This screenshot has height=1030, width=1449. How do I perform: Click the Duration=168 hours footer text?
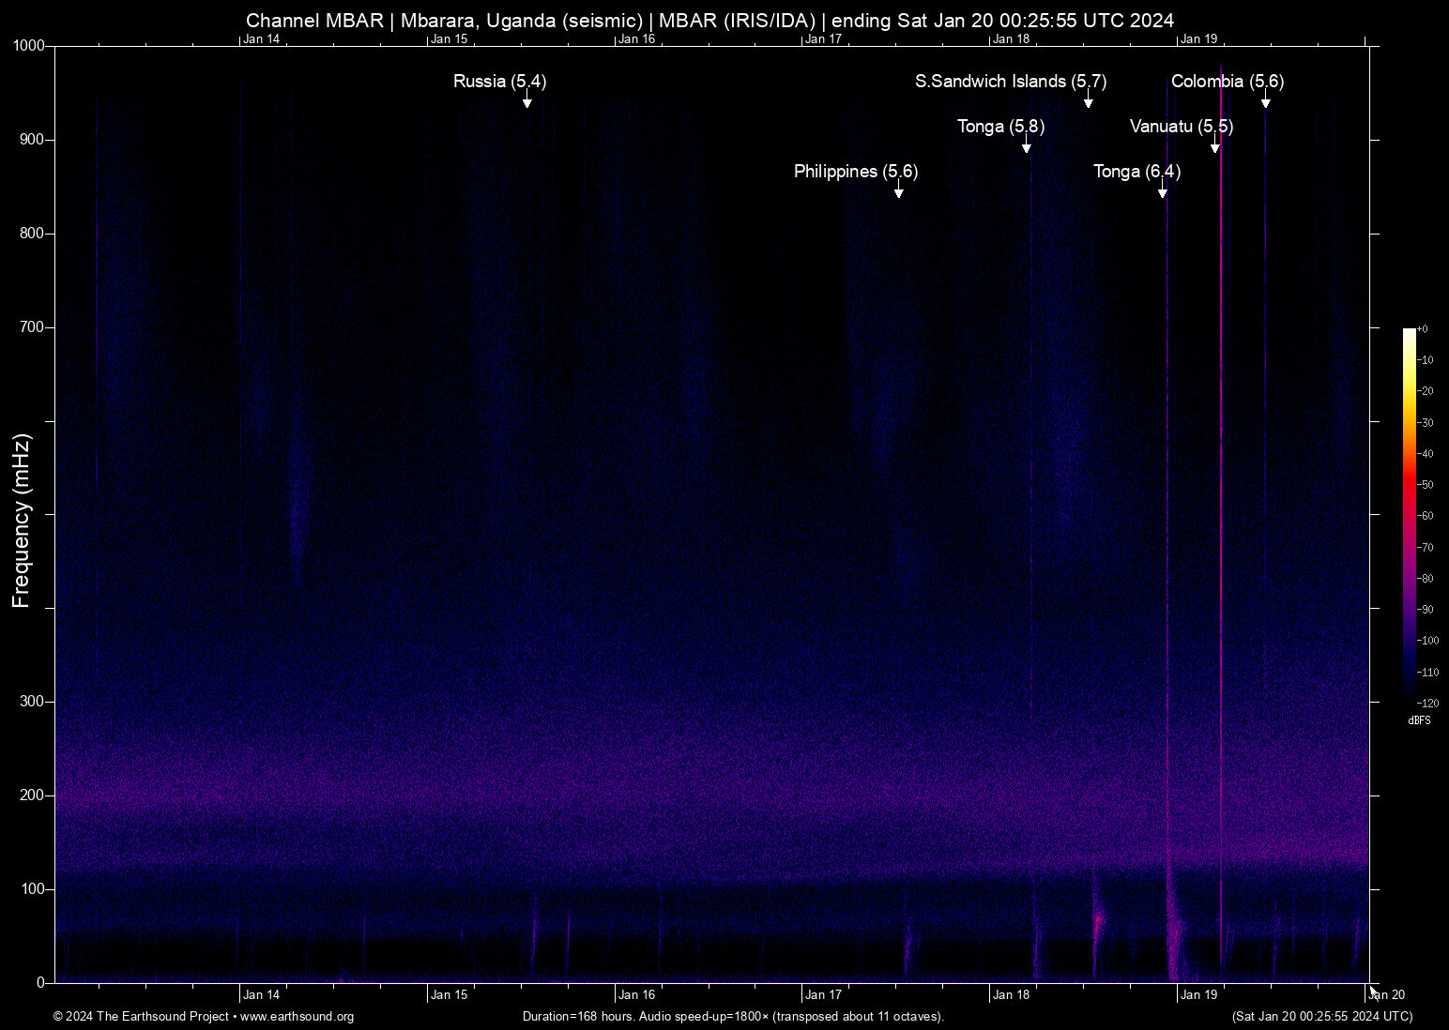(732, 1017)
